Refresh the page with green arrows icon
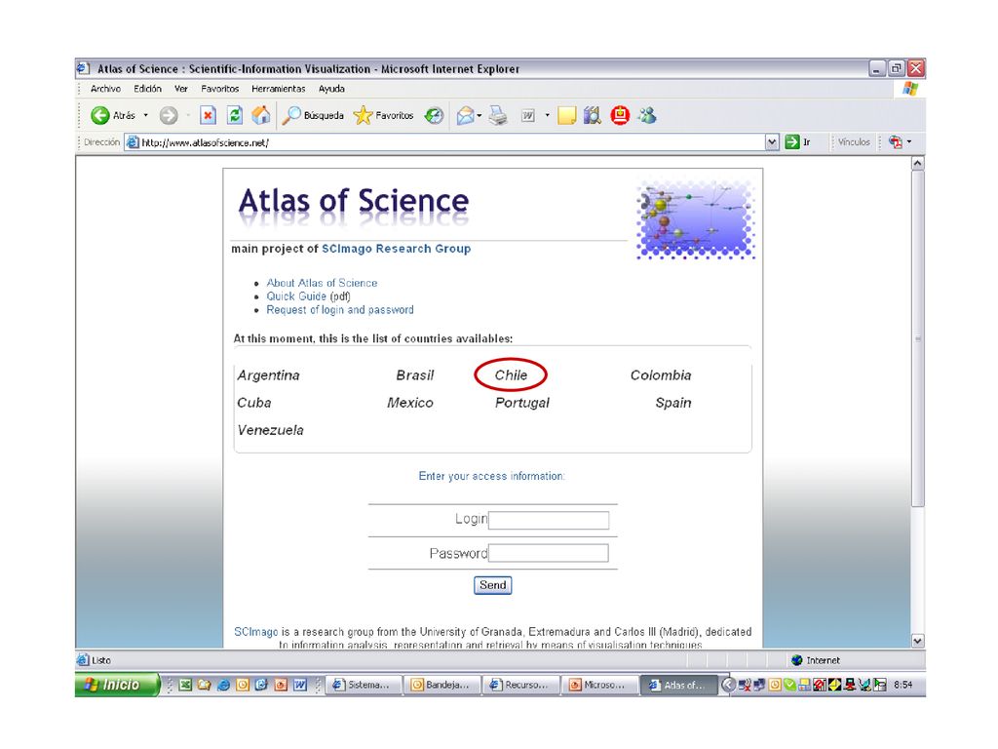998x749 pixels. (x=235, y=115)
